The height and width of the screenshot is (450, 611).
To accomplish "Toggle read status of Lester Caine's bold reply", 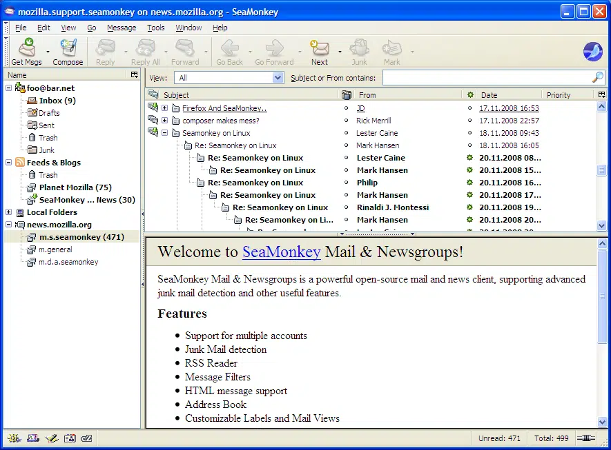I will click(470, 158).
